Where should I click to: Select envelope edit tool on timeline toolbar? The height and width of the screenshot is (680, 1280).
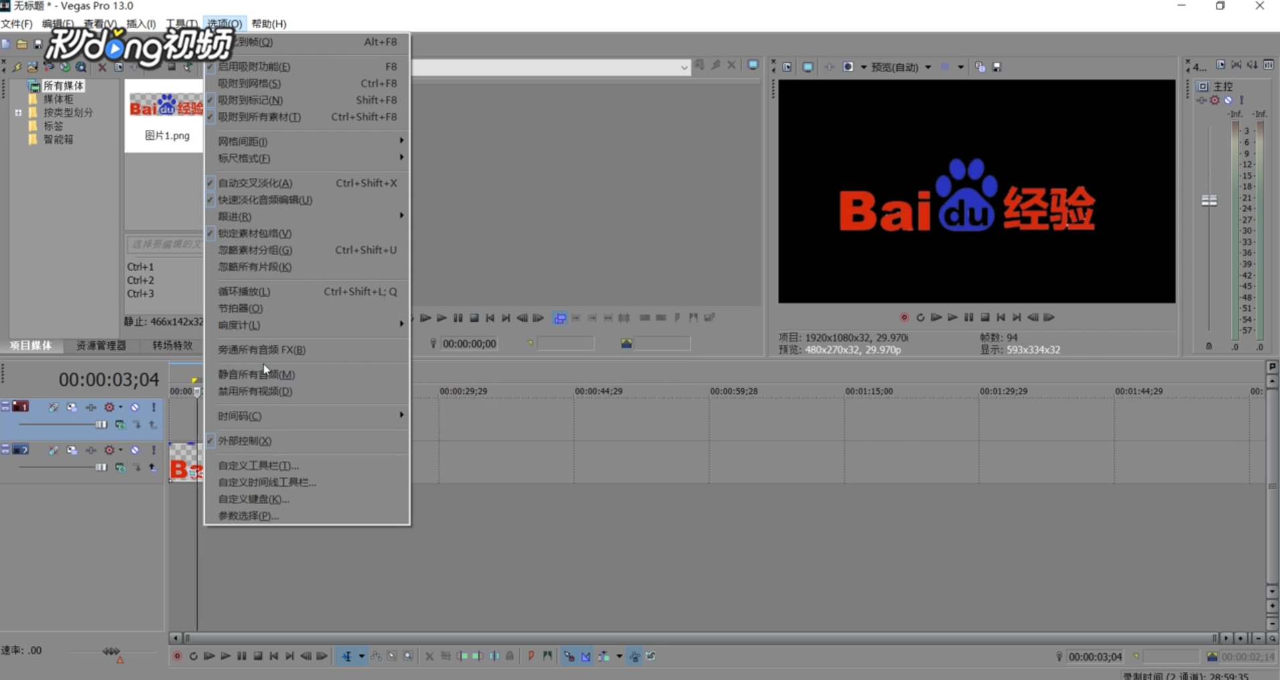376,657
